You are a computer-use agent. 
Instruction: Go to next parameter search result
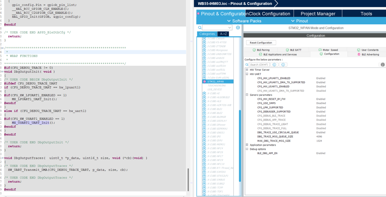tap(283, 65)
